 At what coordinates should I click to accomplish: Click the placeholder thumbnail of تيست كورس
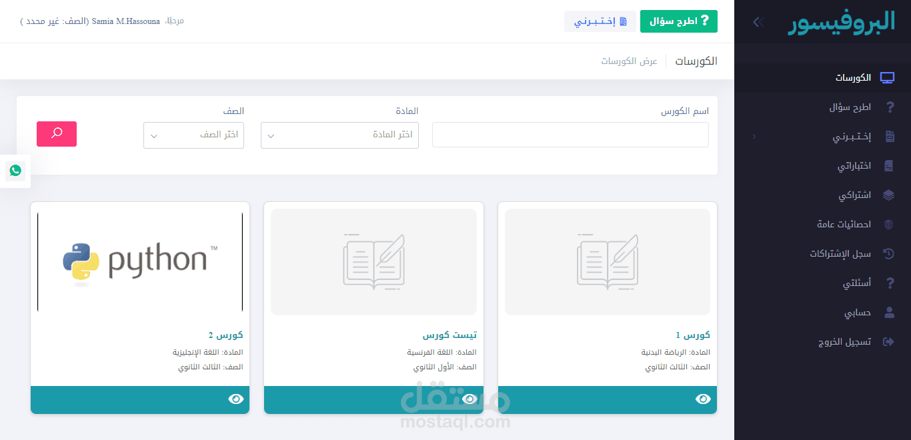pyautogui.click(x=373, y=262)
